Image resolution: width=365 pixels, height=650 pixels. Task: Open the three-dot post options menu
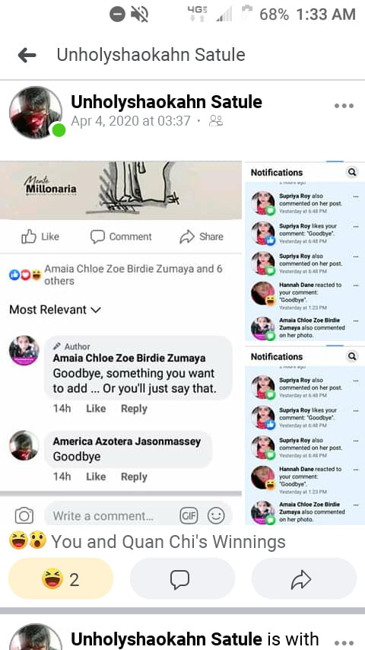pyautogui.click(x=344, y=106)
